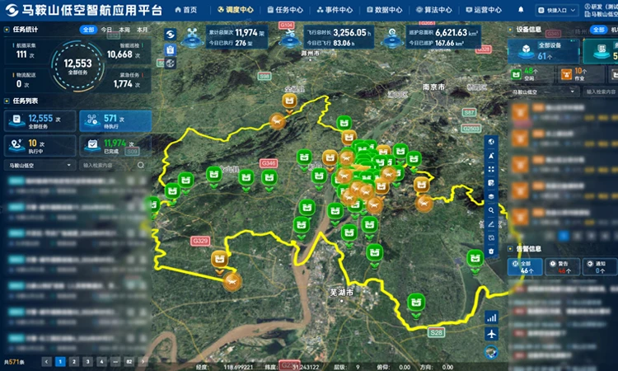
Task: Click the 12,553 全部任务 ring chart
Action: [x=77, y=66]
